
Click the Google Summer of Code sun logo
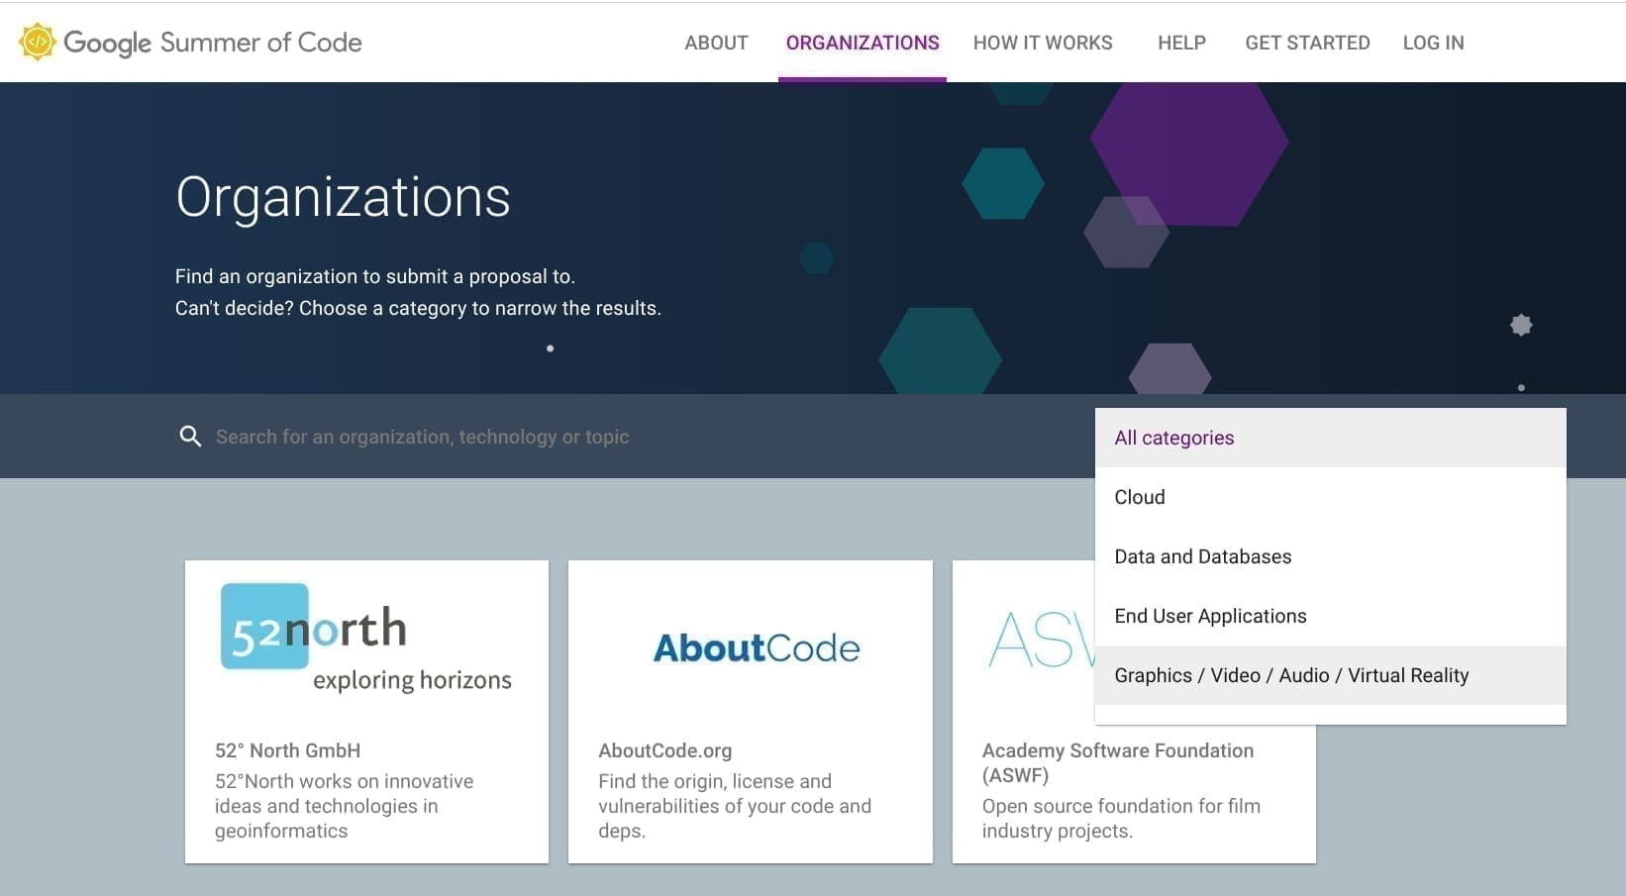[x=38, y=42]
